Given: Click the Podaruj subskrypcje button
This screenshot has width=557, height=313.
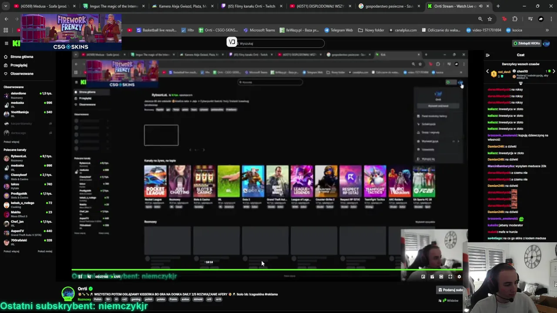Looking at the screenshot, I should click(450, 290).
